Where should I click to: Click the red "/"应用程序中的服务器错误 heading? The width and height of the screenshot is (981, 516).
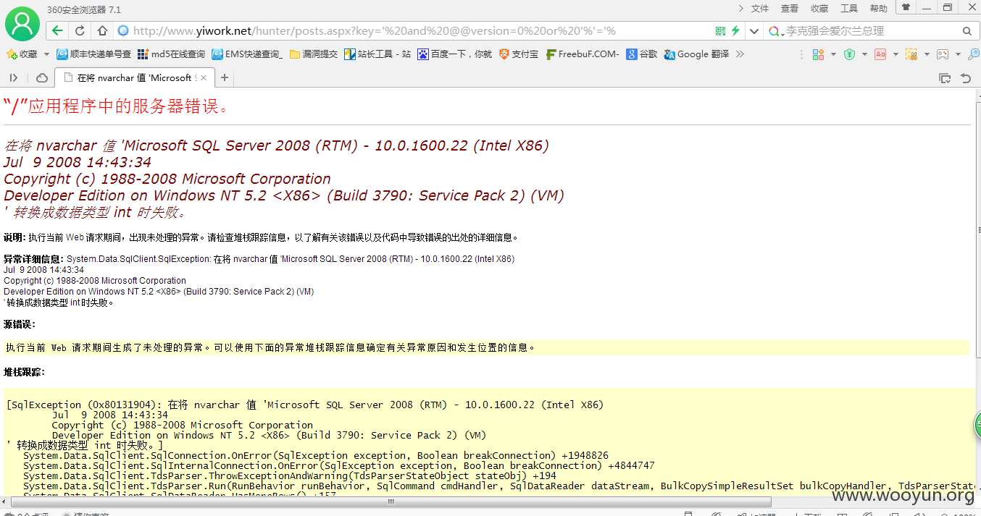click(117, 106)
